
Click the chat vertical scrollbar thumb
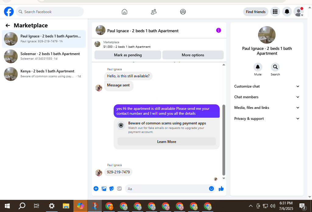pos(224,140)
